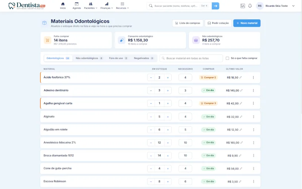The width and height of the screenshot is (302, 189).
Task: Focus Buscar material em todas as listas
Action: [x=191, y=58]
